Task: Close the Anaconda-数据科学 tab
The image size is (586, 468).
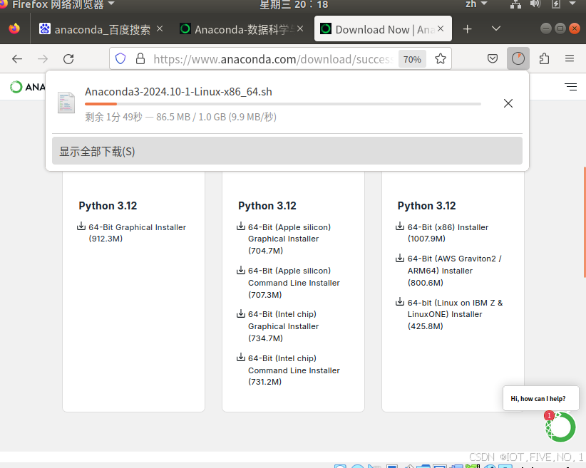Action: pos(300,28)
